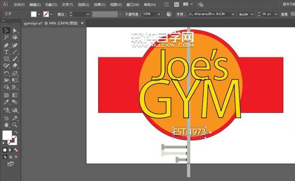
Task: Select the Column Graph tool
Action: coord(15,110)
